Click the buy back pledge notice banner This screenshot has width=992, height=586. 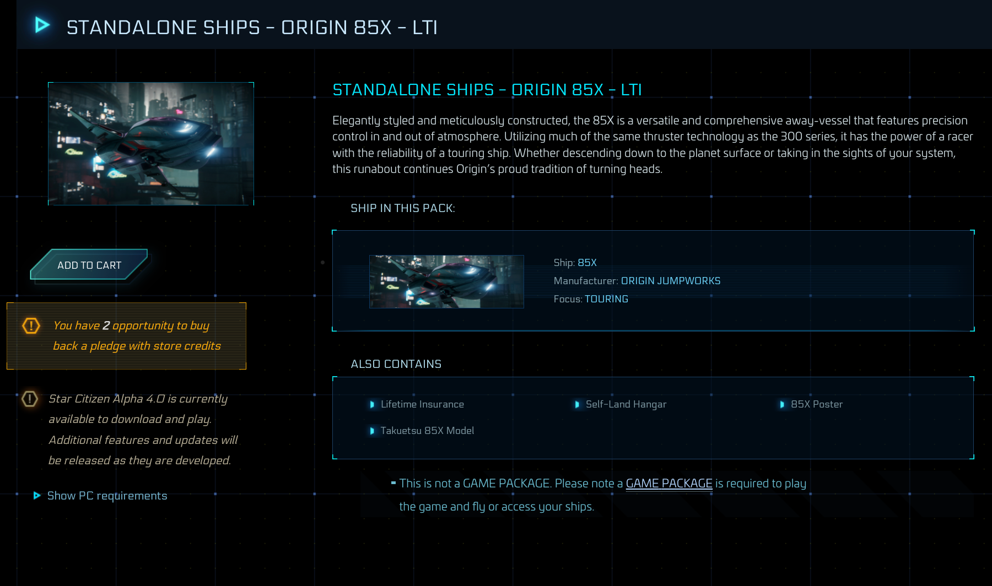click(x=127, y=336)
